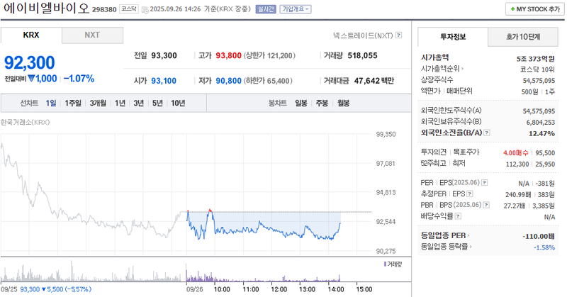Click the 4.00매수 investment opinion value
Image resolution: width=567 pixels, height=297 pixels.
pyautogui.click(x=516, y=153)
